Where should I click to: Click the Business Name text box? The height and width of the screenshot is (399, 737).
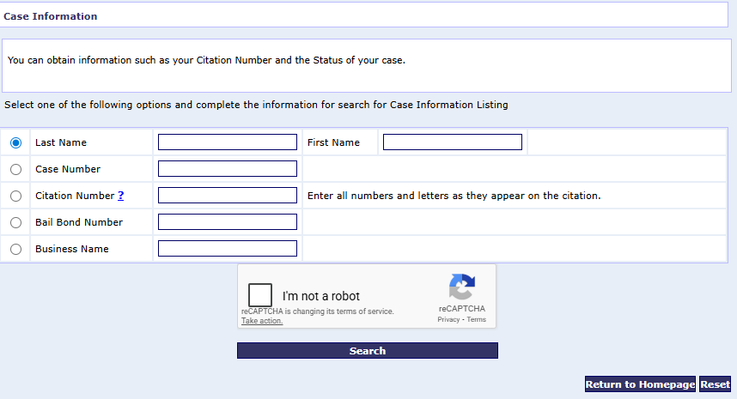point(228,249)
